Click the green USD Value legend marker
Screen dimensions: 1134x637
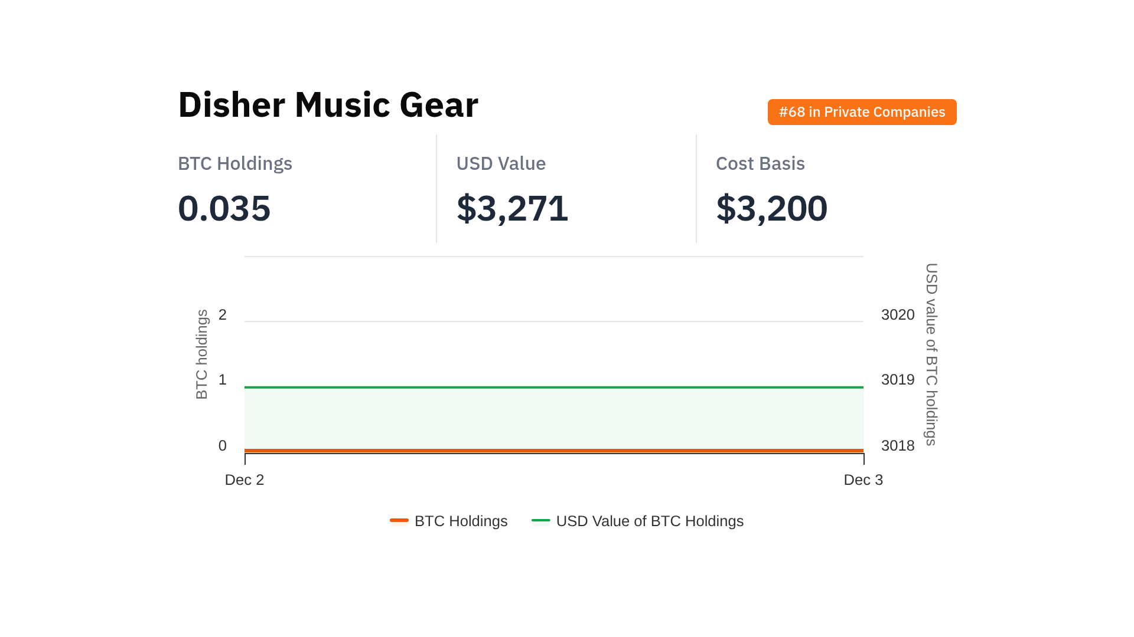(540, 520)
